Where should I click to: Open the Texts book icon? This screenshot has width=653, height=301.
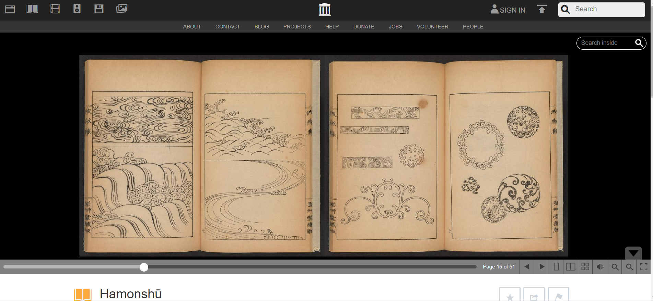pos(32,9)
